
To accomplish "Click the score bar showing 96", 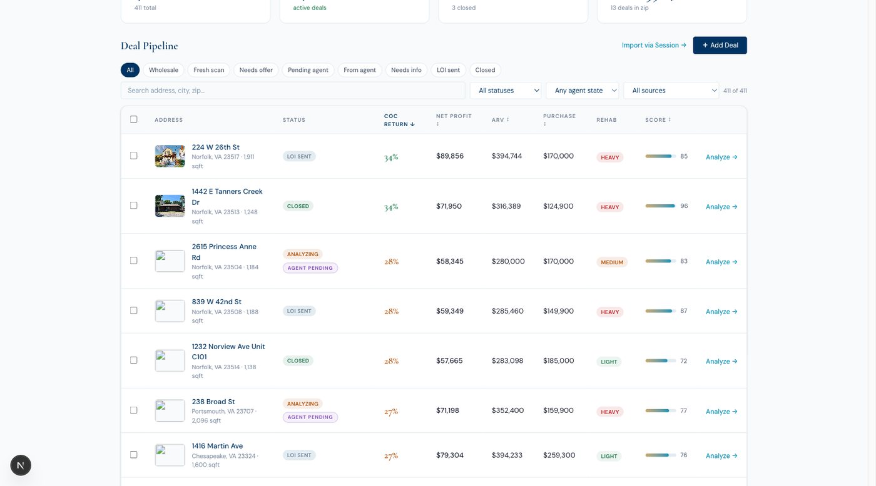I will (x=660, y=206).
